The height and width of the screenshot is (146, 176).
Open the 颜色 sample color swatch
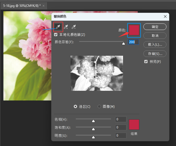(134, 30)
